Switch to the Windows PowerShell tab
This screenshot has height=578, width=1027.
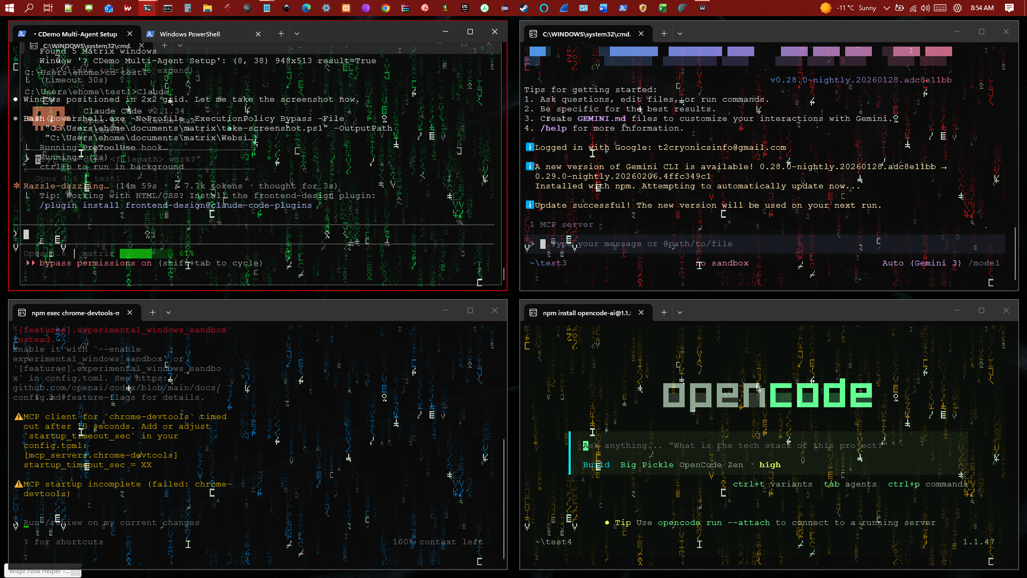[190, 34]
